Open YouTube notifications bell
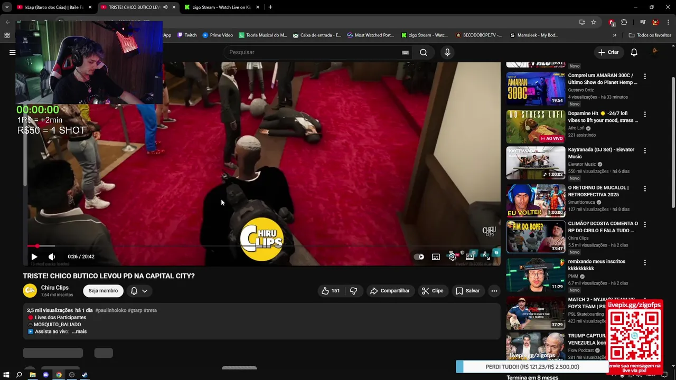 [634, 52]
